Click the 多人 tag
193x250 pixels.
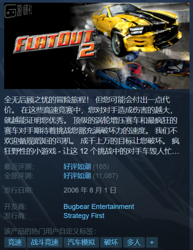pyautogui.click(x=134, y=242)
